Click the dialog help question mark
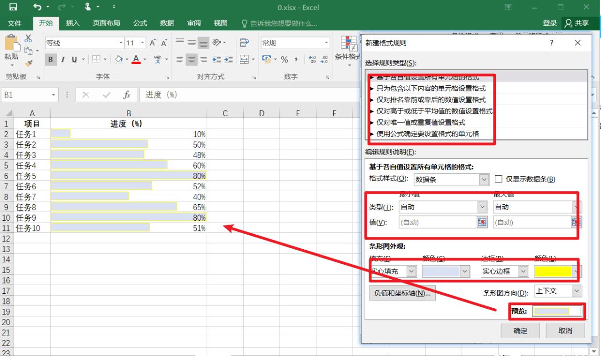 (551, 43)
